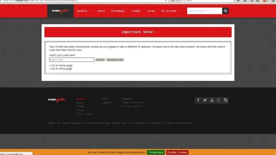Click the Insert code text field
This screenshot has height=155, width=276.
72,60
